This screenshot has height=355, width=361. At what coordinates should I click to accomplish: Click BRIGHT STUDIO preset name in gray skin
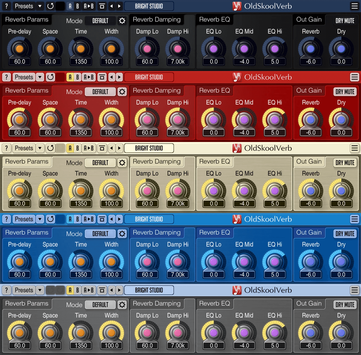(149, 290)
